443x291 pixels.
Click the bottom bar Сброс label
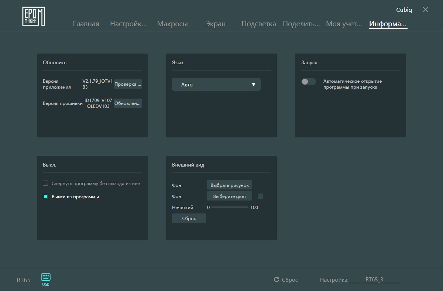(290, 280)
